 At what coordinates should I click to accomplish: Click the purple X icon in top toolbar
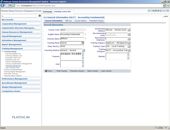pos(158,11)
